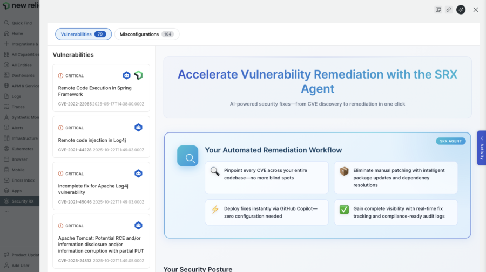
Task: Click Eliminate manual patching feature card
Action: [x=396, y=178]
